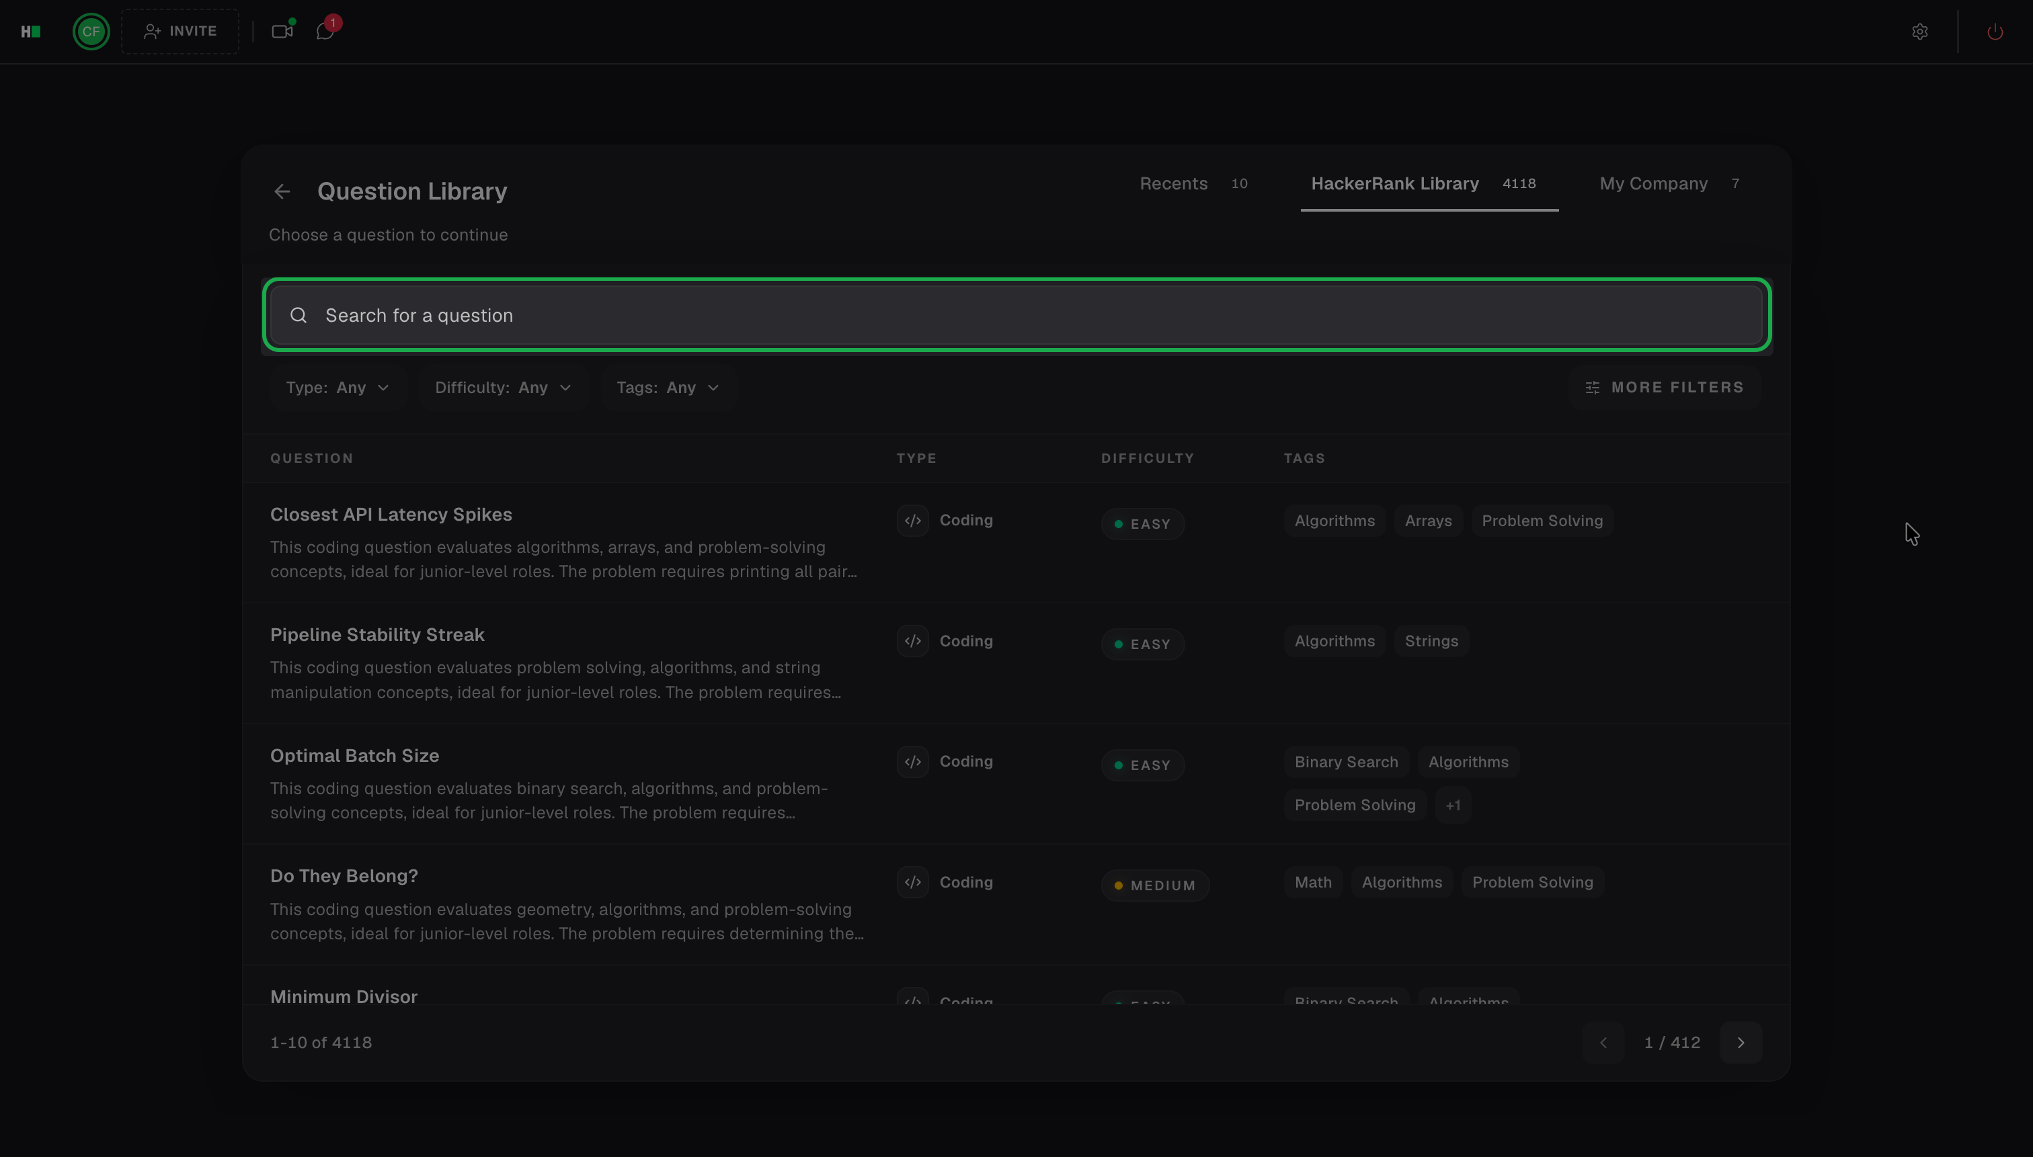Open More Filters panel
Image resolution: width=2033 pixels, height=1157 pixels.
coord(1664,388)
